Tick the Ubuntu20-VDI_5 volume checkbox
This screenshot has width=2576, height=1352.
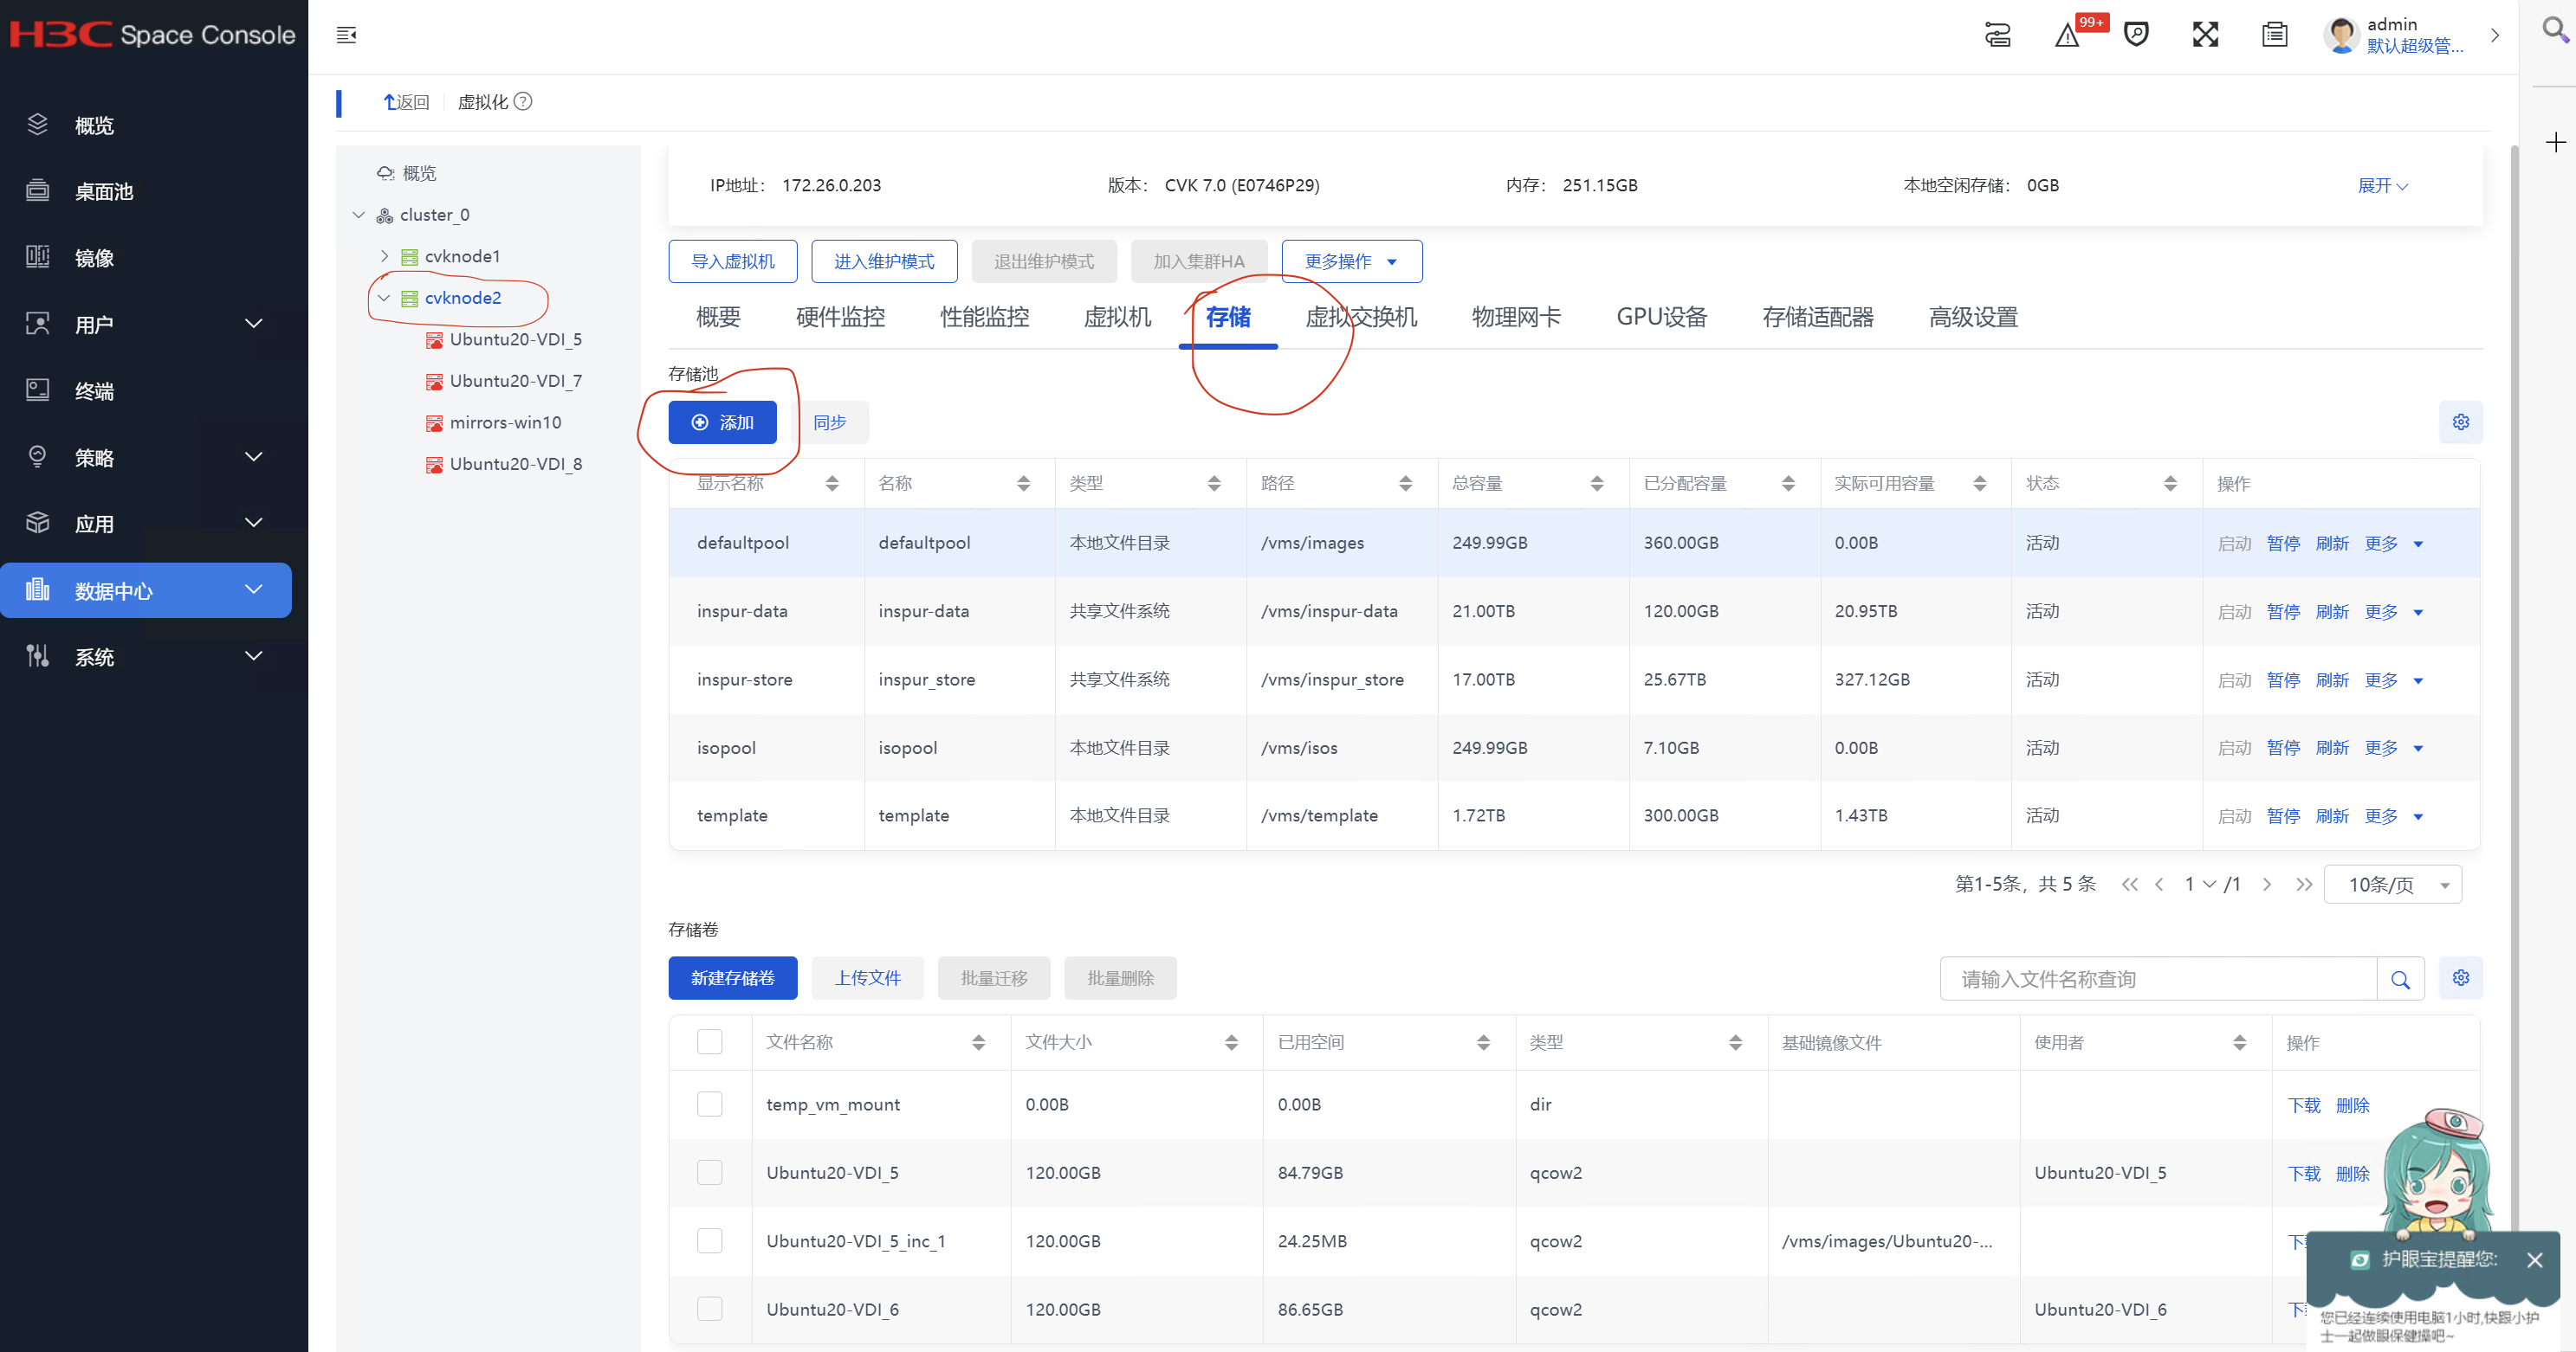[x=709, y=1172]
